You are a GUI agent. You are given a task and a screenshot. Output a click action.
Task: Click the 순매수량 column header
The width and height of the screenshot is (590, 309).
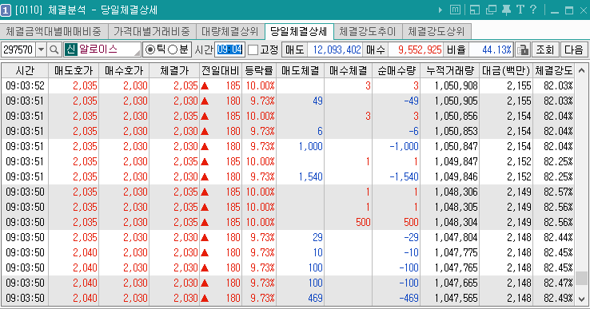(397, 70)
